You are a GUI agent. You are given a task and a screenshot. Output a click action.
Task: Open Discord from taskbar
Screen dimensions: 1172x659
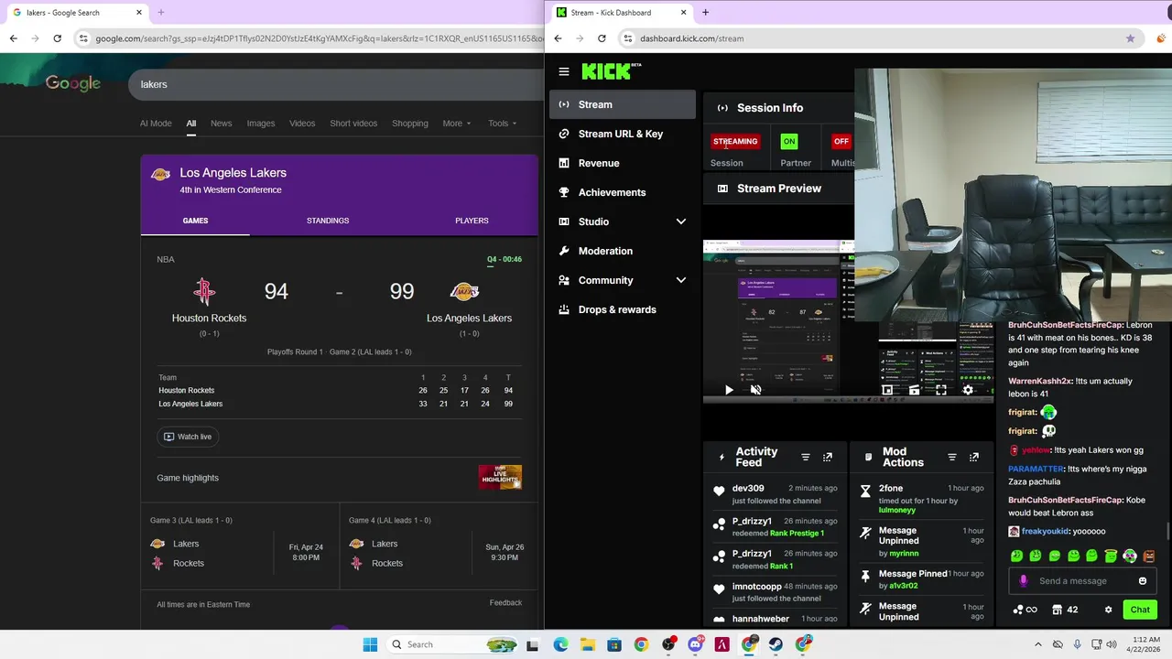point(695,644)
